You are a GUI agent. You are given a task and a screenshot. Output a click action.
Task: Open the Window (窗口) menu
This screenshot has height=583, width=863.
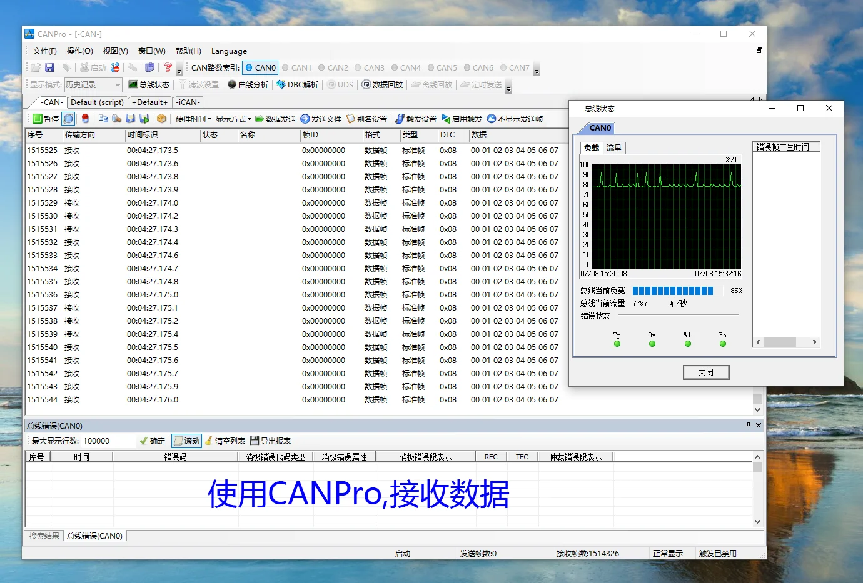(151, 51)
